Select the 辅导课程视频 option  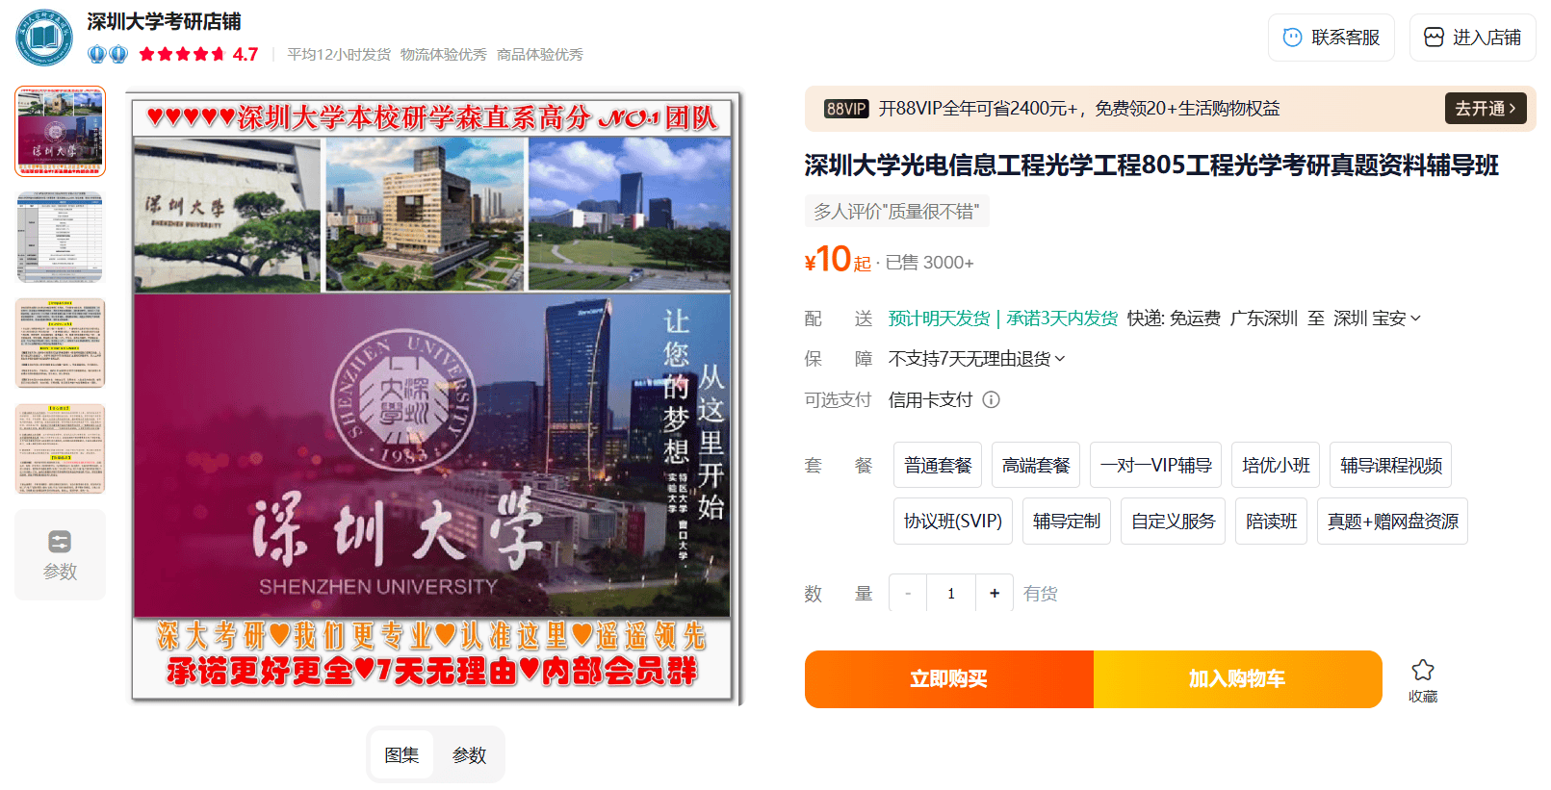[1390, 466]
